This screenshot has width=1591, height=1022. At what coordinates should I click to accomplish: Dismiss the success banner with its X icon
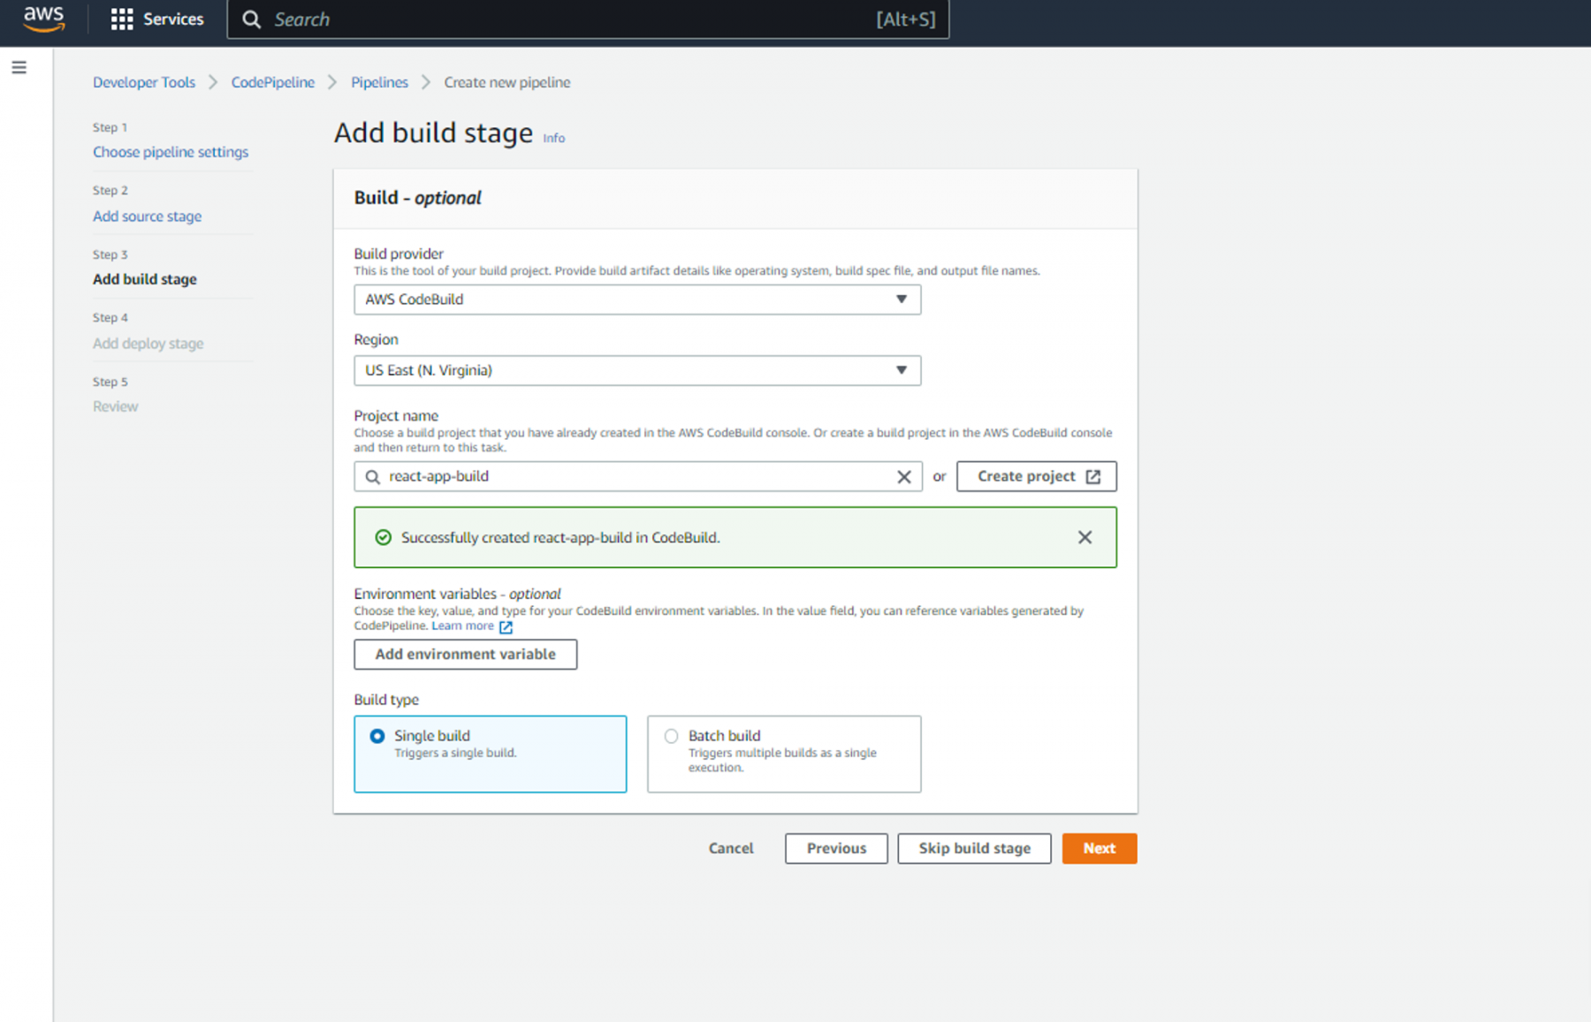coord(1085,537)
